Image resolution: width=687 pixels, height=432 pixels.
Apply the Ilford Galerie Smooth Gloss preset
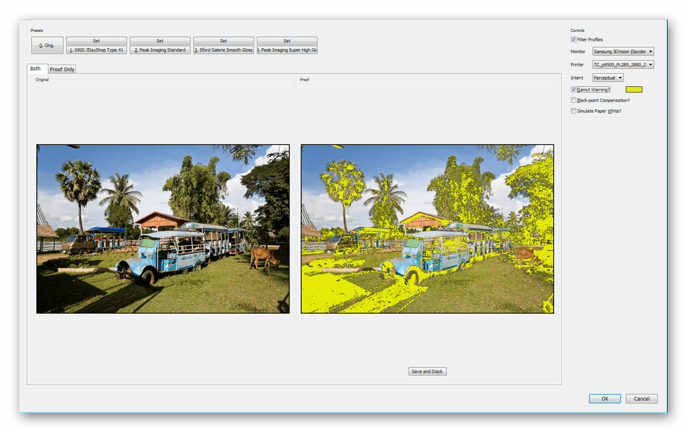tap(224, 50)
